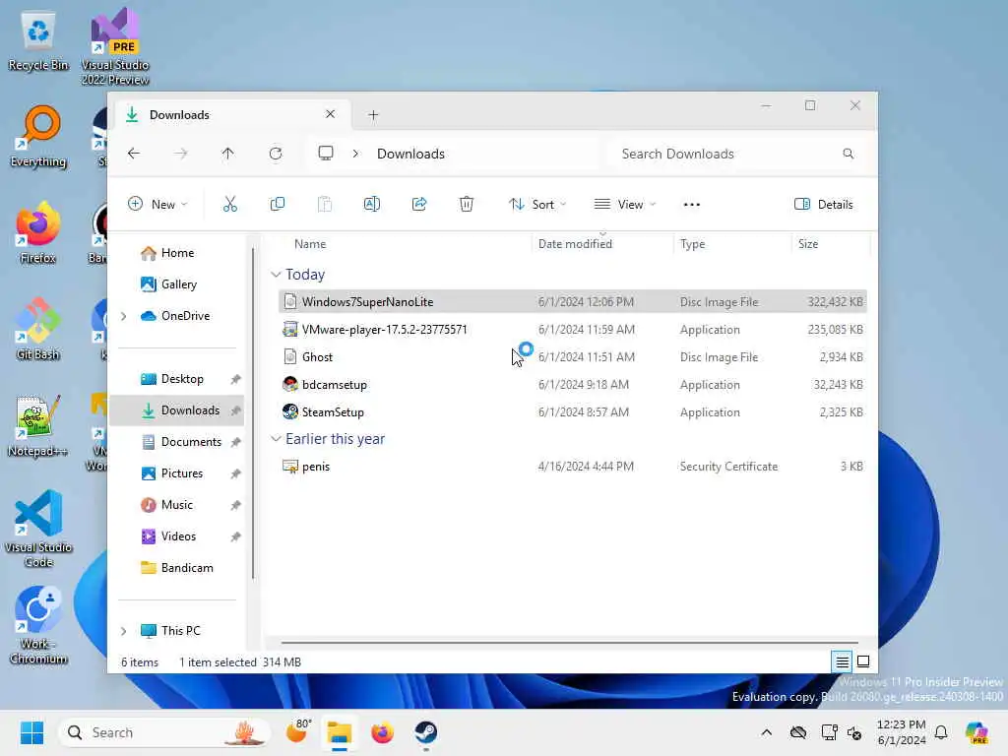Select Gallery in navigation pane
Viewport: 1008px width, 756px height.
point(177,284)
